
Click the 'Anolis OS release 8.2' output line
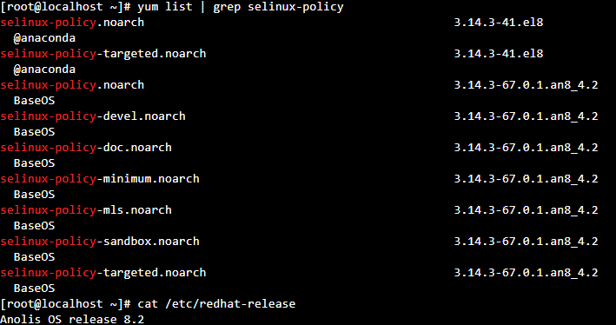(x=72, y=319)
